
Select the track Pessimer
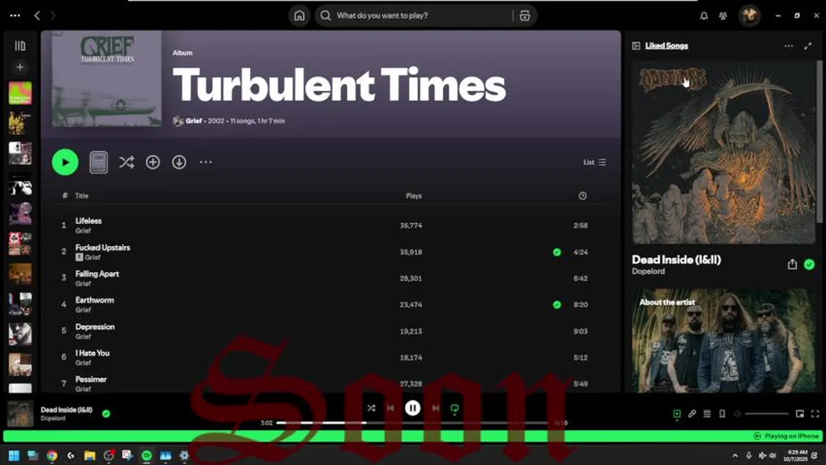click(x=91, y=380)
